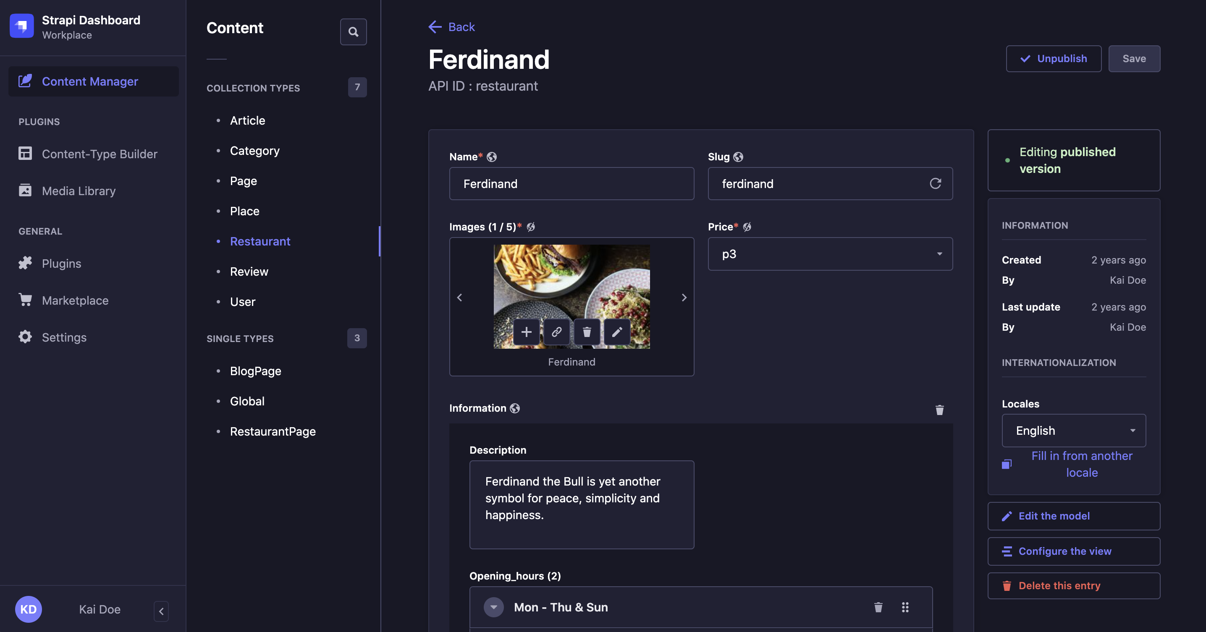This screenshot has height=632, width=1206.
Task: Click Fill in from another locale
Action: [x=1082, y=464]
